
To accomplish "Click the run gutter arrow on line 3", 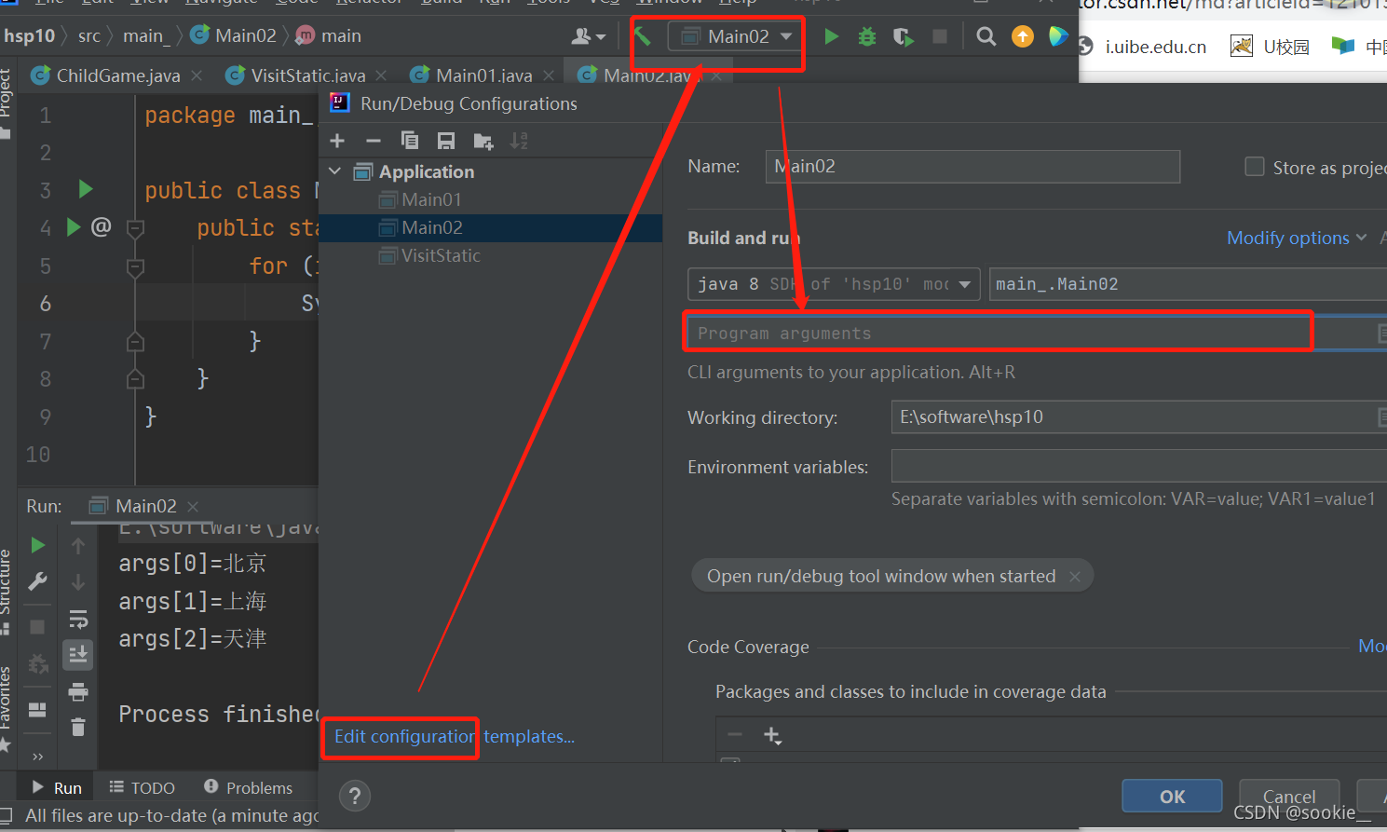I will coord(86,189).
